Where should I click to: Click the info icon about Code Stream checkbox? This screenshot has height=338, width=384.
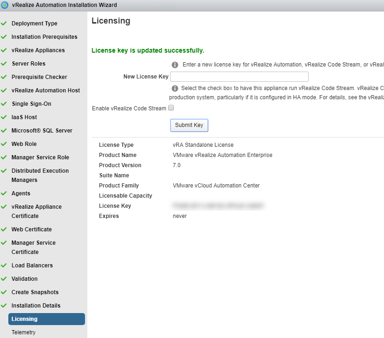pyautogui.click(x=175, y=88)
